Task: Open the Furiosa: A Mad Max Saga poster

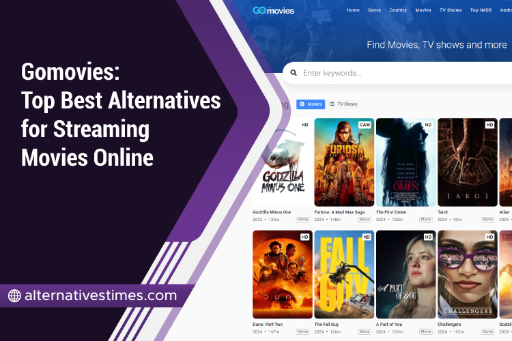Action: pyautogui.click(x=344, y=162)
